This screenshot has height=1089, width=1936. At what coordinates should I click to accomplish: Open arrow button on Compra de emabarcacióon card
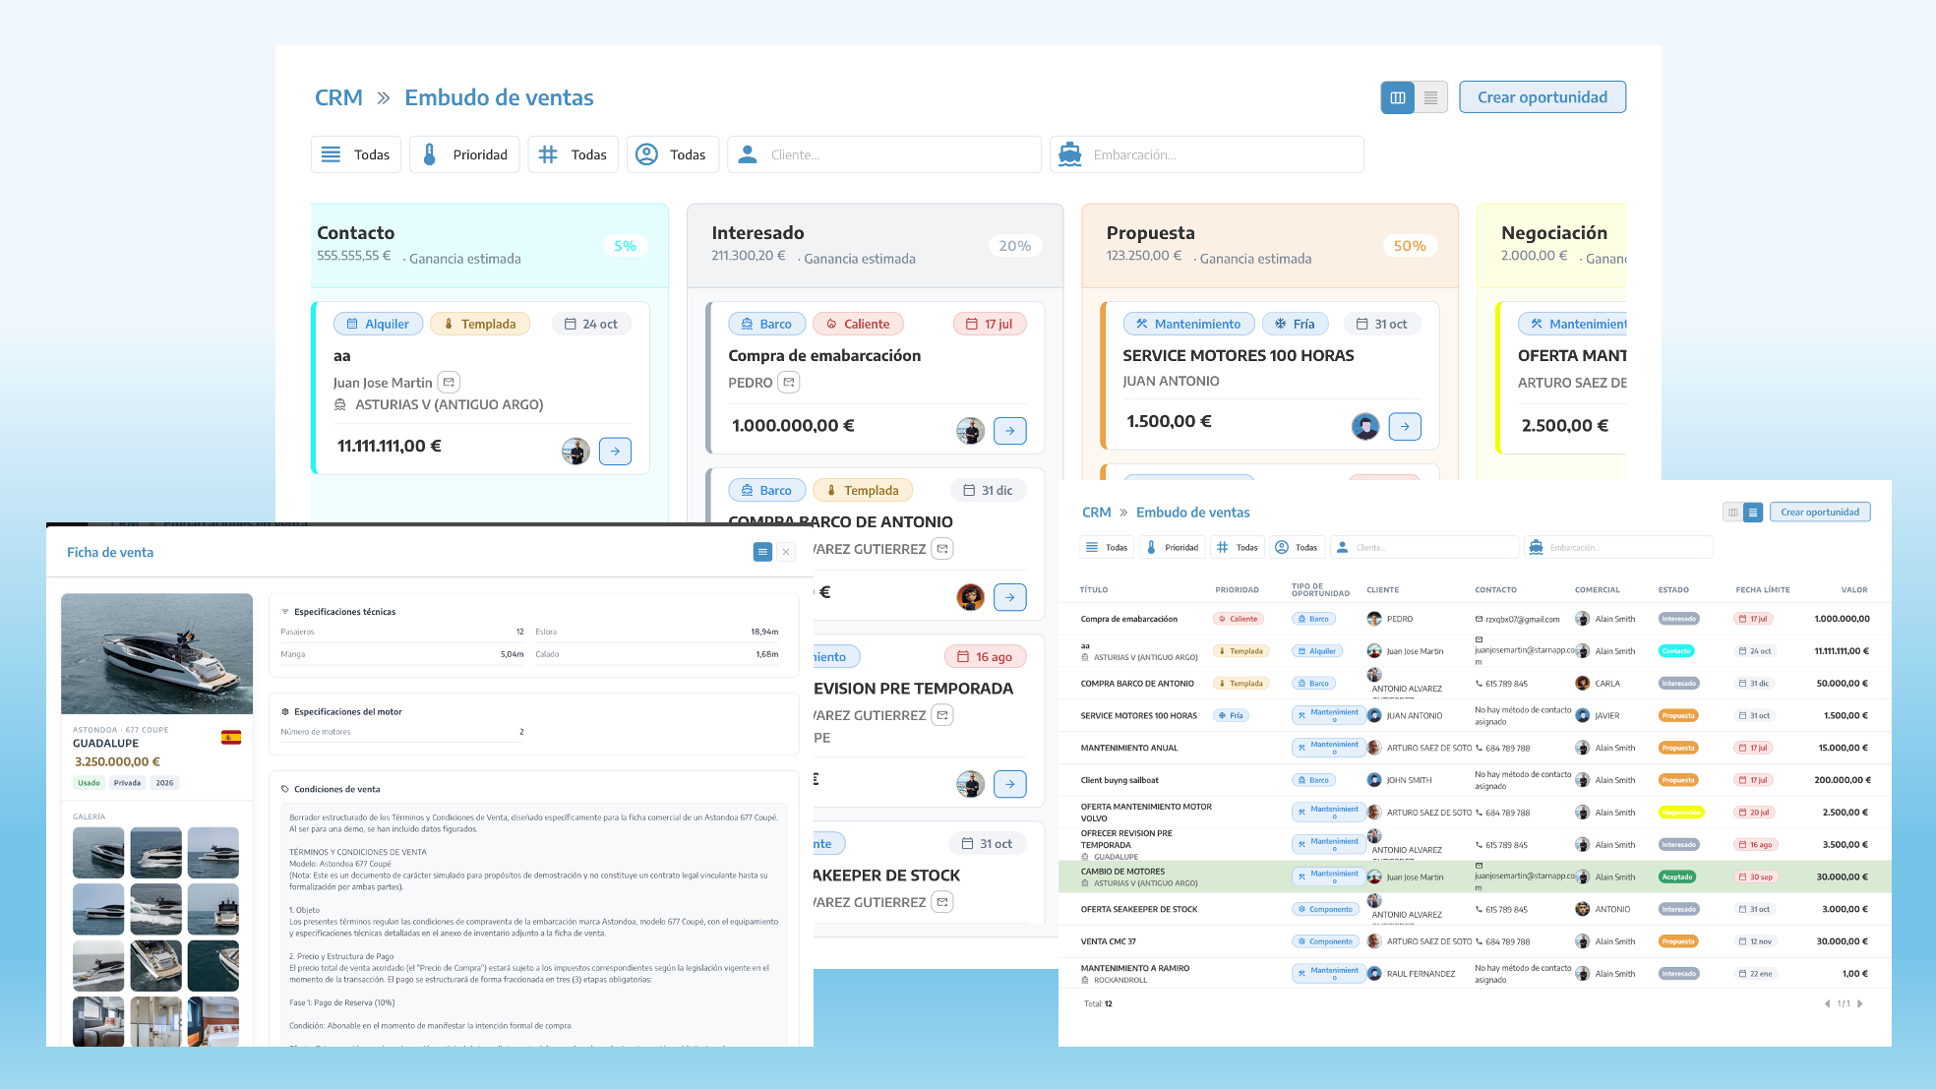[1009, 431]
